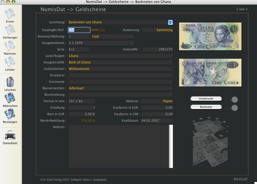Jump to next record with Nächster icon
257x184 pixels.
(x=10, y=46)
